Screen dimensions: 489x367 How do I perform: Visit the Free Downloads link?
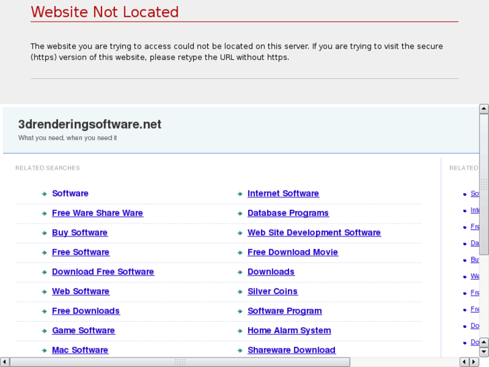(x=86, y=311)
